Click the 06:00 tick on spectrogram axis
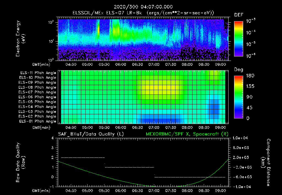 (121, 64)
